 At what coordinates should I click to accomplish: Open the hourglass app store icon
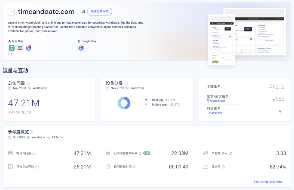pos(12,48)
